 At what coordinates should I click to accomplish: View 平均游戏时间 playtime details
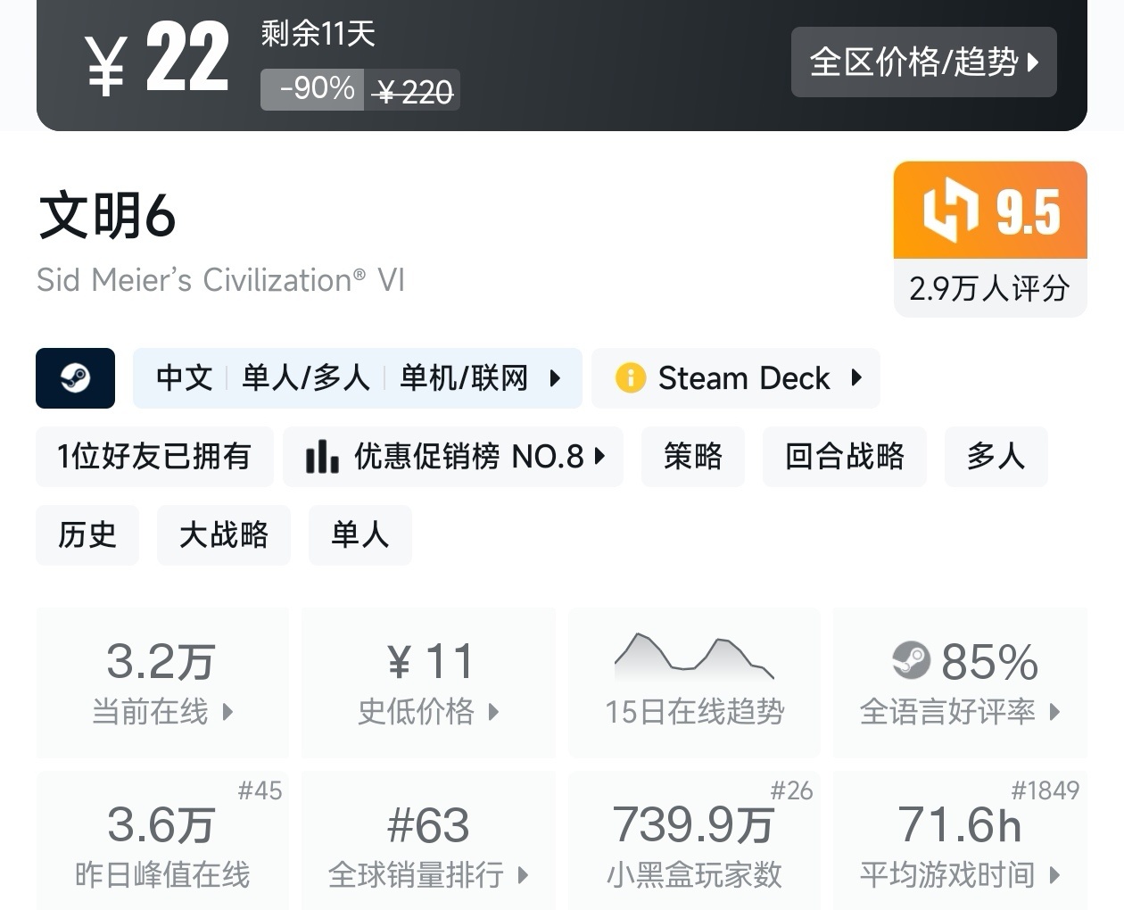pyautogui.click(x=960, y=843)
